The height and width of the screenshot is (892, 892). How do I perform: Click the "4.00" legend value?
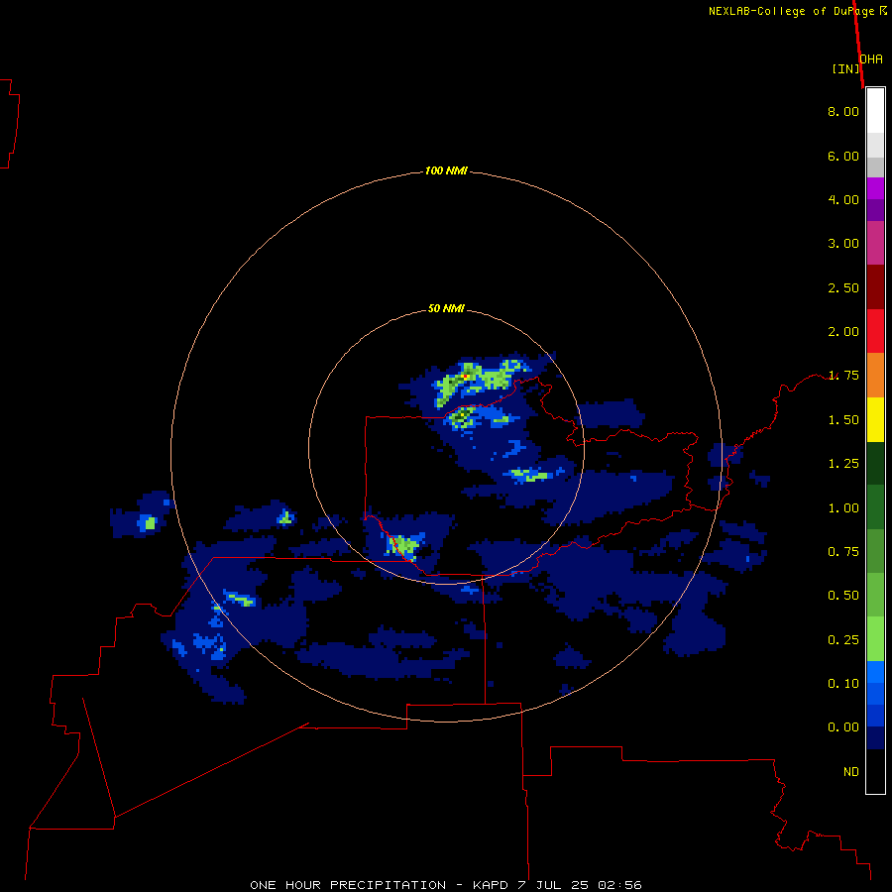coord(843,199)
